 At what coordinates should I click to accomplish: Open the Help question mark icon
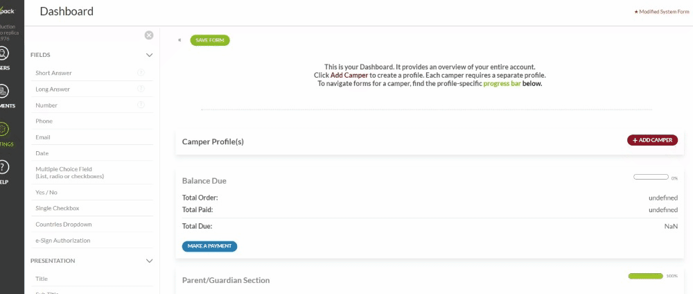tap(3, 168)
